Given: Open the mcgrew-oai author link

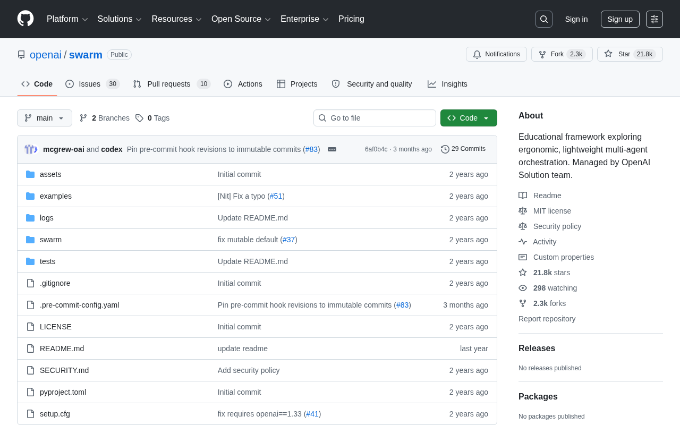Looking at the screenshot, I should [x=64, y=149].
